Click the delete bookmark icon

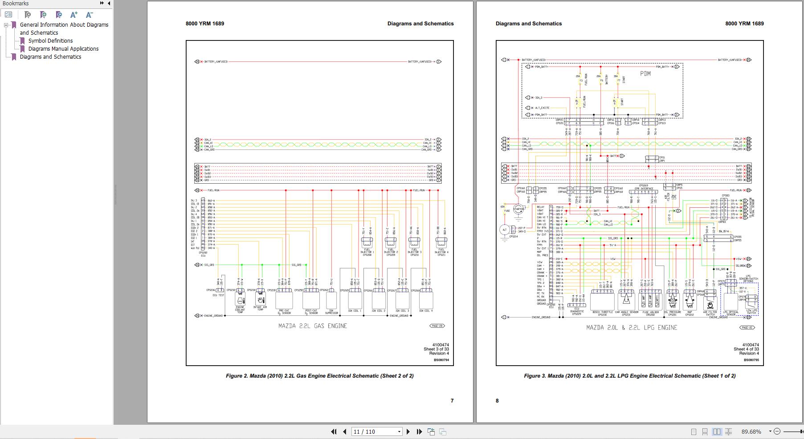[x=28, y=15]
